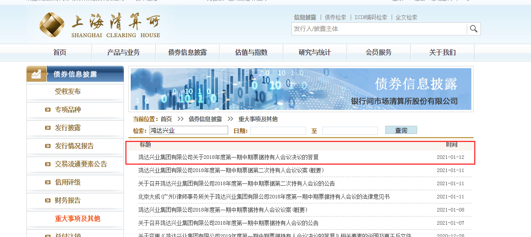
Task: Click breadcrumb link 首页
Action: point(166,119)
